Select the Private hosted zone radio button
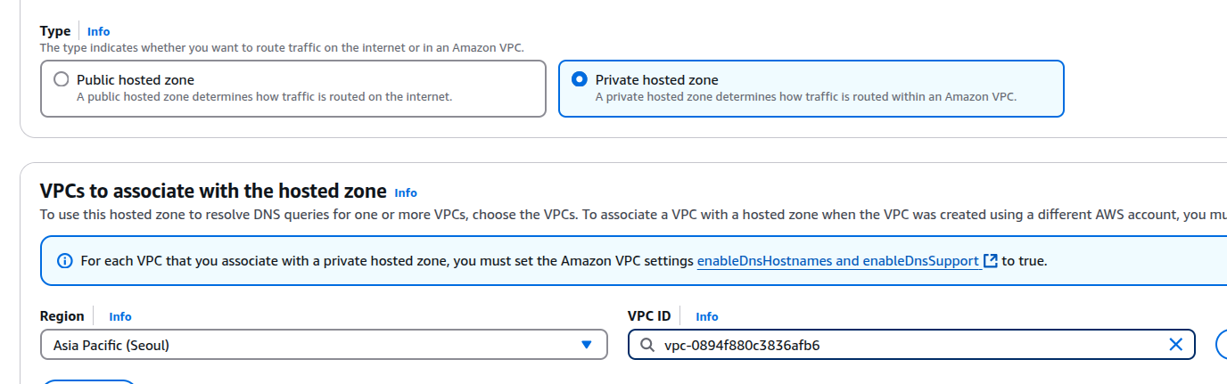The width and height of the screenshot is (1227, 384). tap(580, 79)
